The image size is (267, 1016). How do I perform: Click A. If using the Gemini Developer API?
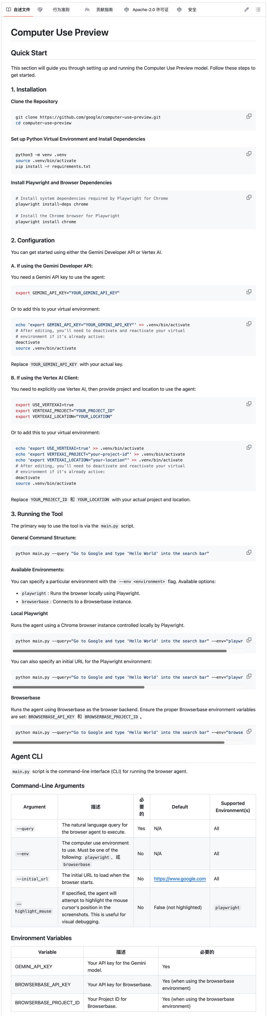pyautogui.click(x=52, y=266)
